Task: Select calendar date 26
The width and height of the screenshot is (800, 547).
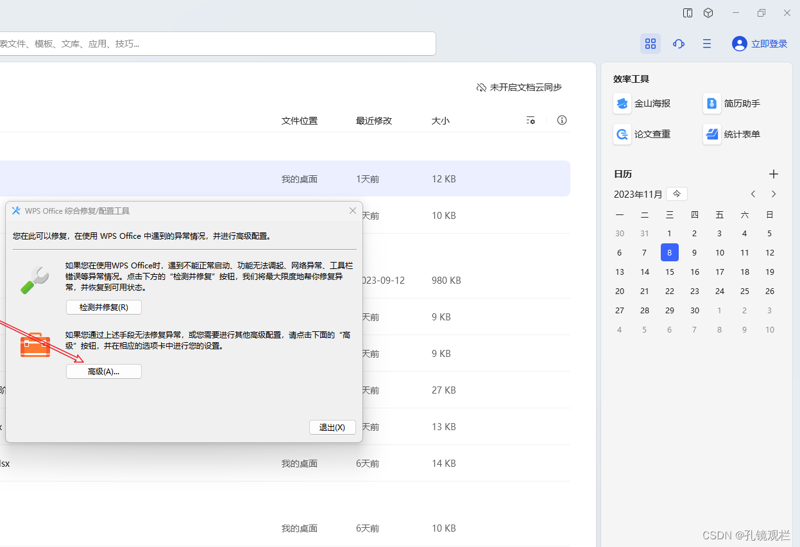Action: (770, 291)
